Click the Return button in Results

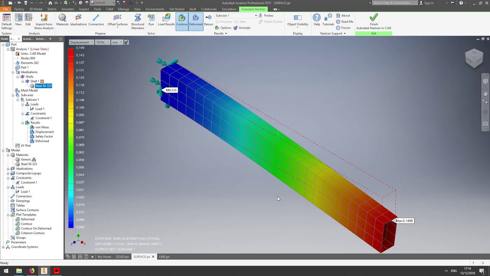(x=209, y=20)
